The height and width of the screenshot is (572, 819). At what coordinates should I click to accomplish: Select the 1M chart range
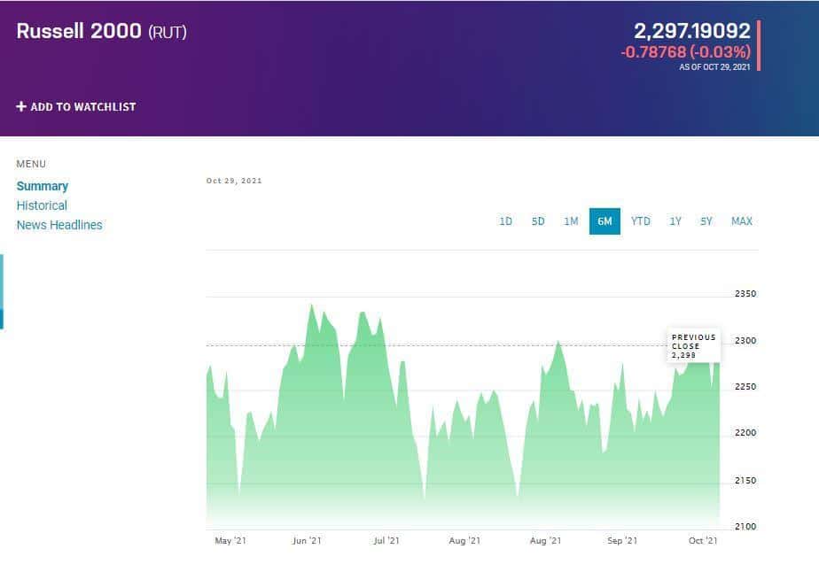(x=571, y=221)
